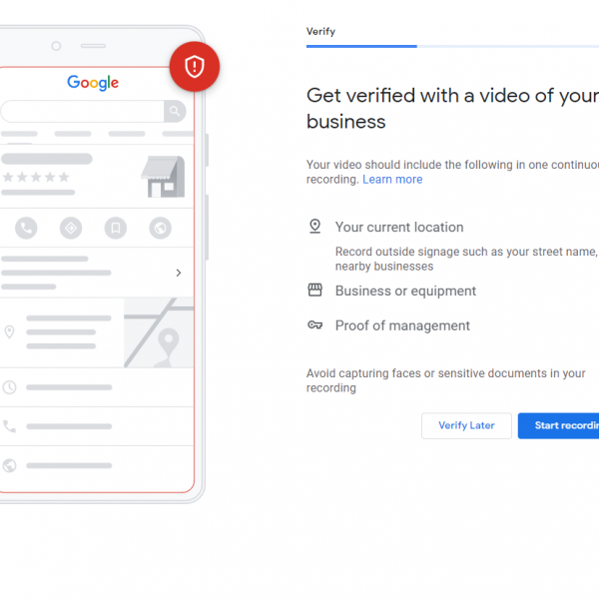Click the location pin beside 'Your current location'
This screenshot has width=599, height=599.
coord(315,227)
